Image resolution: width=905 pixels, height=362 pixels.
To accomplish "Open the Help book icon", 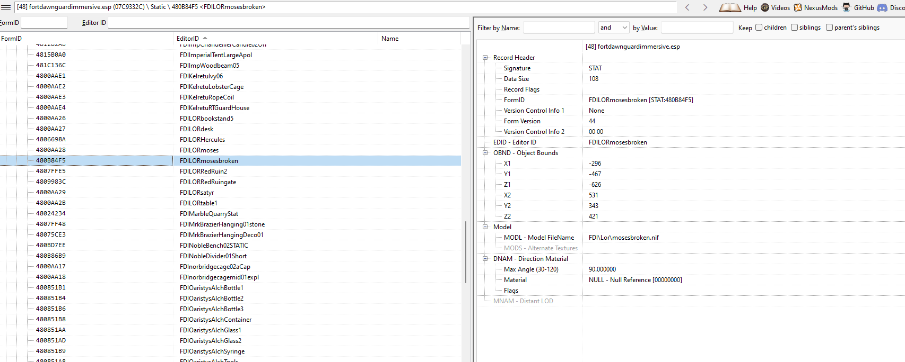I will click(730, 7).
